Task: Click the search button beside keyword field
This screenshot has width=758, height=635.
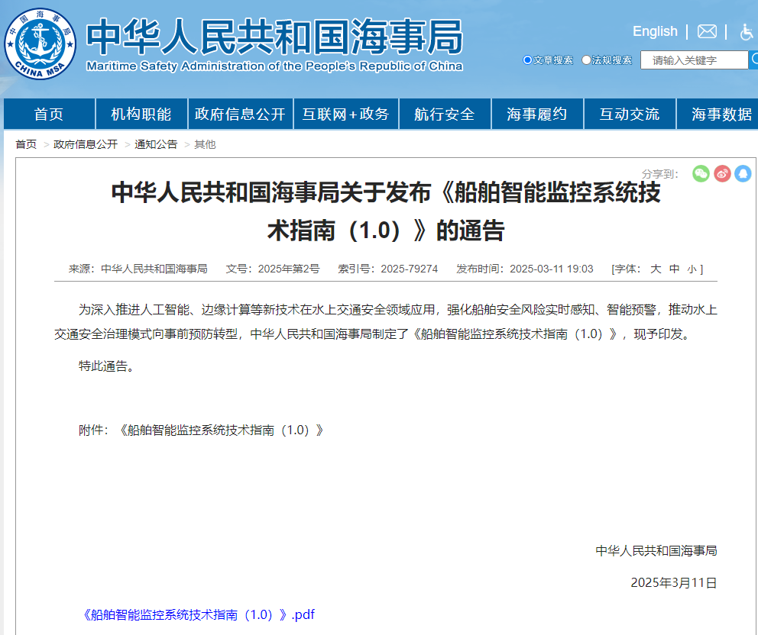Action: [x=753, y=60]
